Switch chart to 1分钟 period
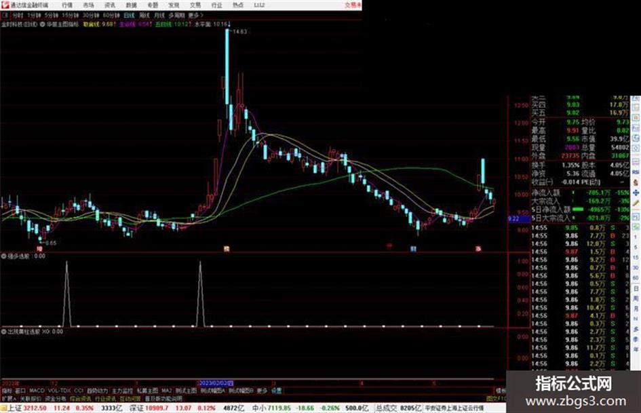The height and width of the screenshot is (413, 641). pyautogui.click(x=34, y=16)
